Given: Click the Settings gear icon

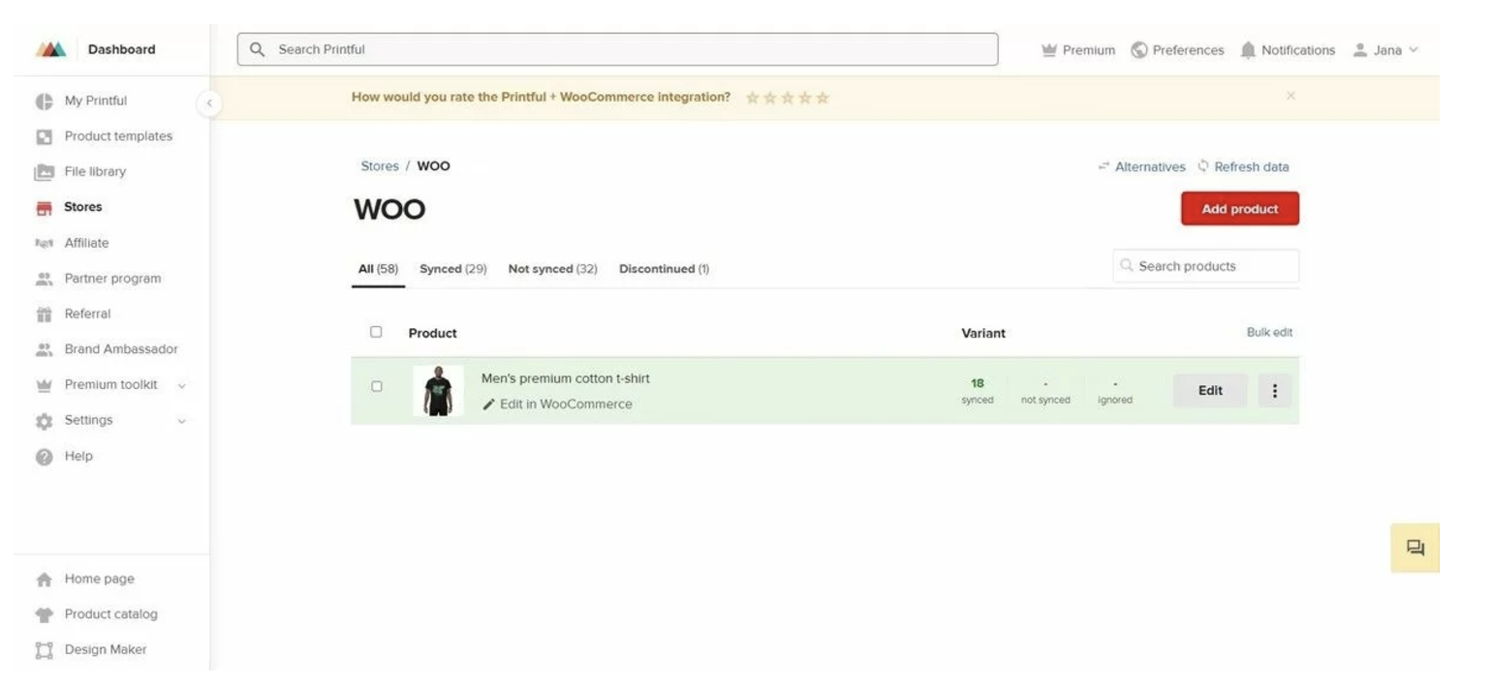Looking at the screenshot, I should (x=44, y=421).
